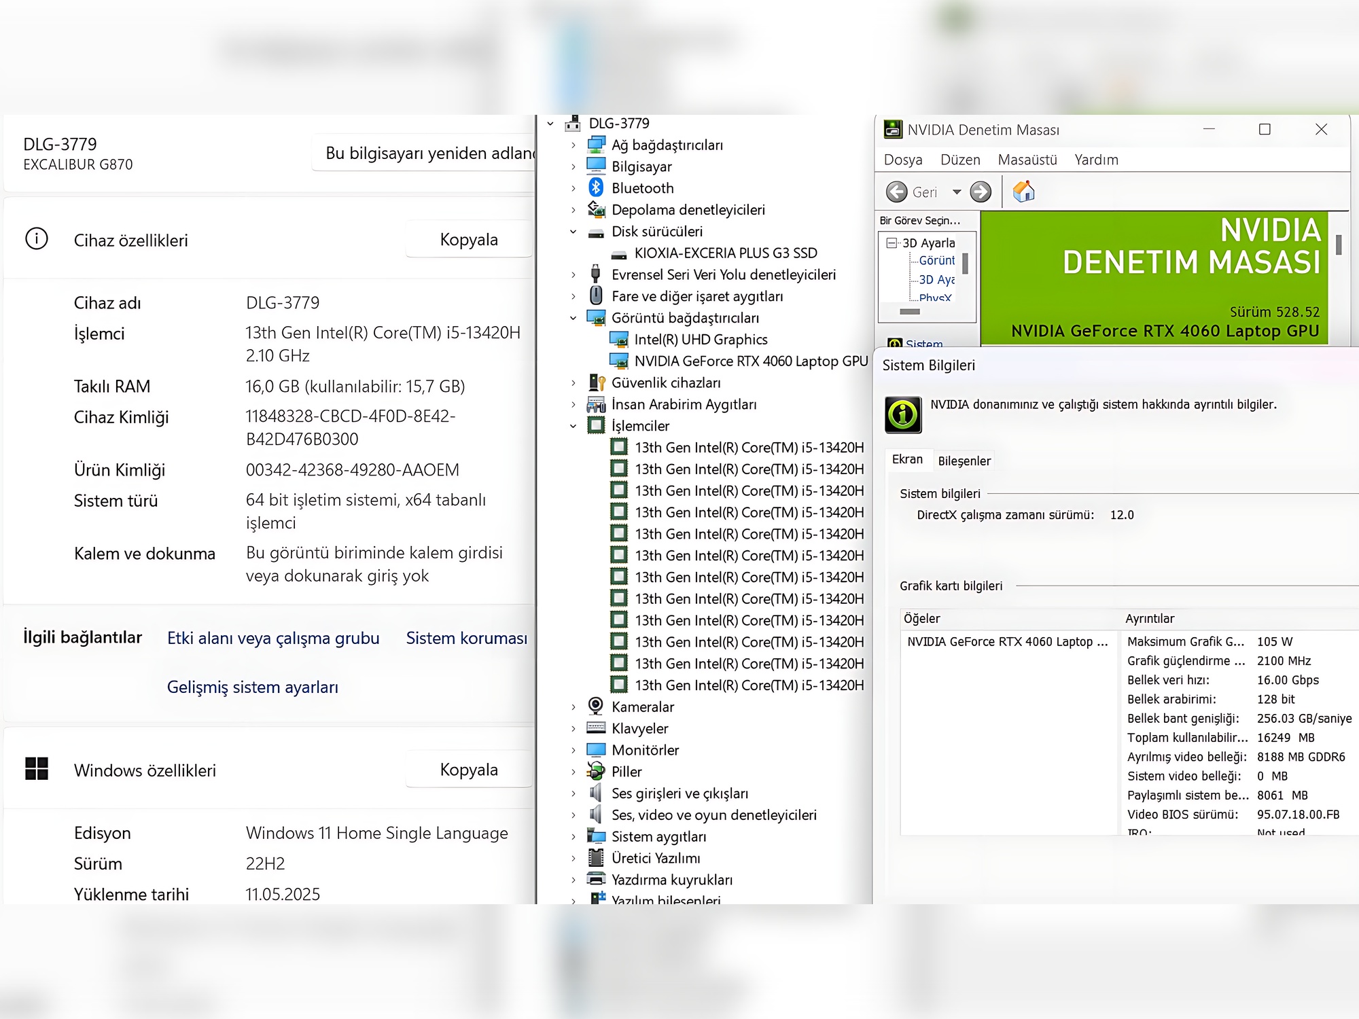1359x1019 pixels.
Task: Open Gelişmiş sistem ayarları link
Action: tap(253, 687)
